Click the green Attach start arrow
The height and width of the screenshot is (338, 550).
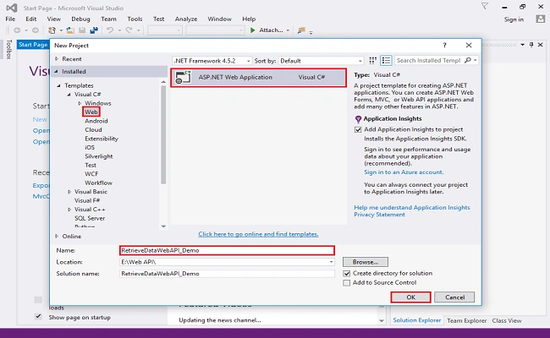pos(252,30)
